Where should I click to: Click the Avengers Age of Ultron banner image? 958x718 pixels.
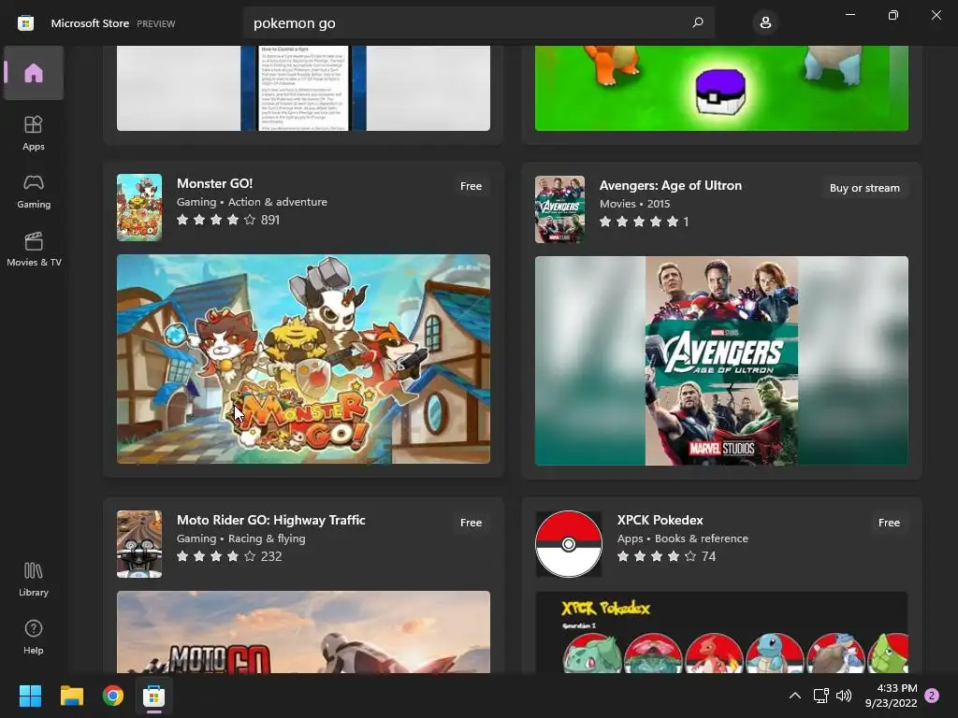click(721, 361)
